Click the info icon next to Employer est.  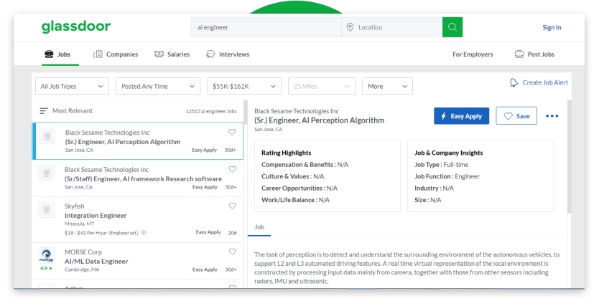point(143,232)
